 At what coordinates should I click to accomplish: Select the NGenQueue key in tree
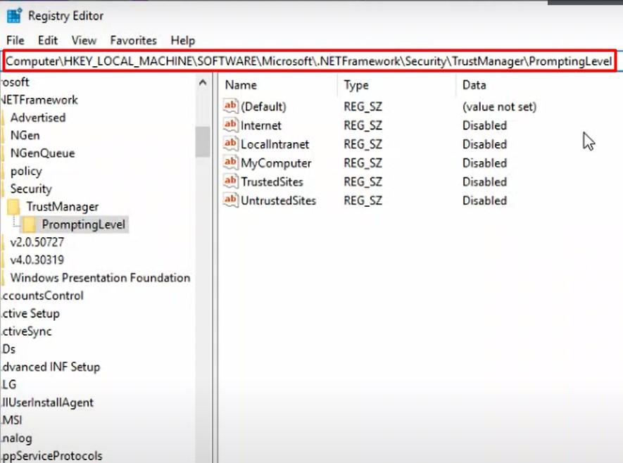pos(42,153)
